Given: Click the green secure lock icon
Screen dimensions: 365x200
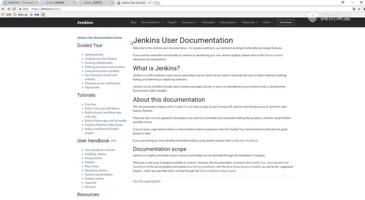Looking at the screenshot, I should pyautogui.click(x=21, y=9).
